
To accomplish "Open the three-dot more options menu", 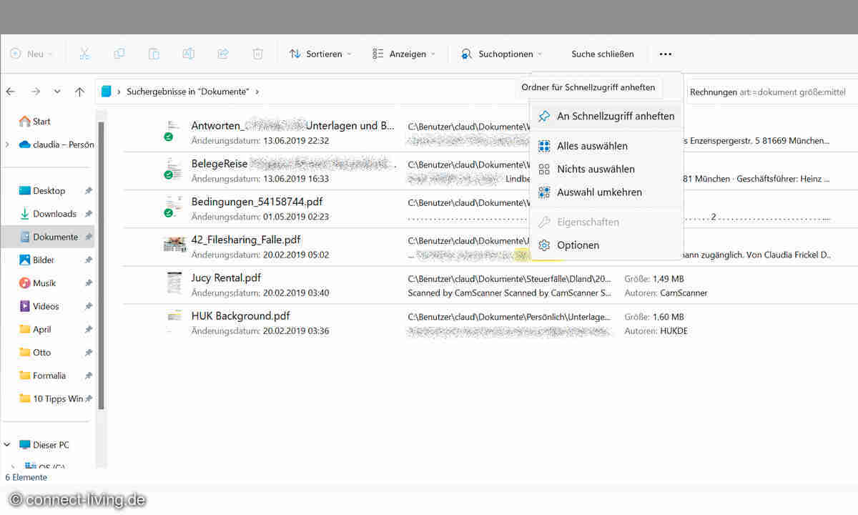I will (x=666, y=54).
